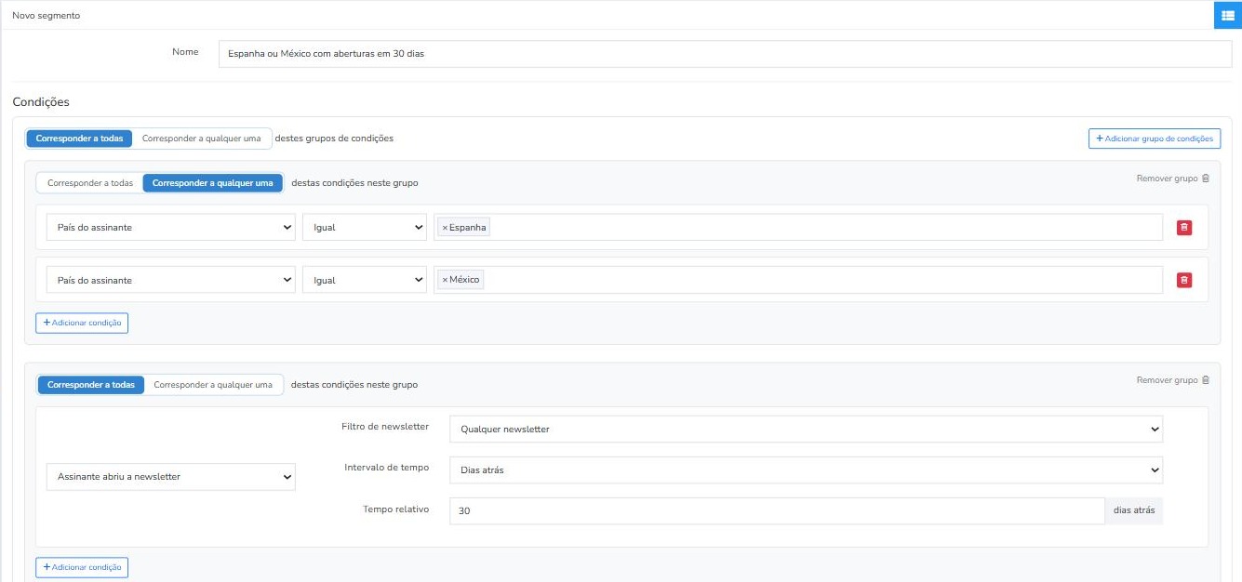Viewport: 1242px width, 582px height.
Task: Choose 'Corresponder a todas' in newsletter group
Action: point(91,385)
